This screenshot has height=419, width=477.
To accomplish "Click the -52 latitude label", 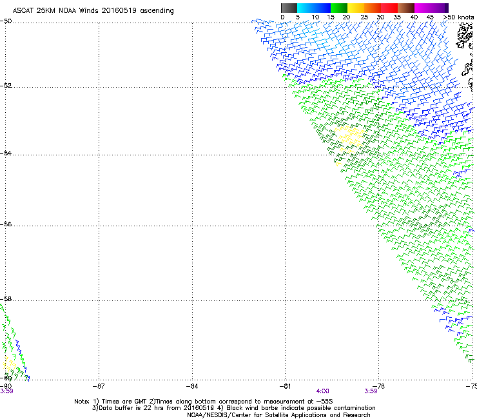I will point(6,86).
